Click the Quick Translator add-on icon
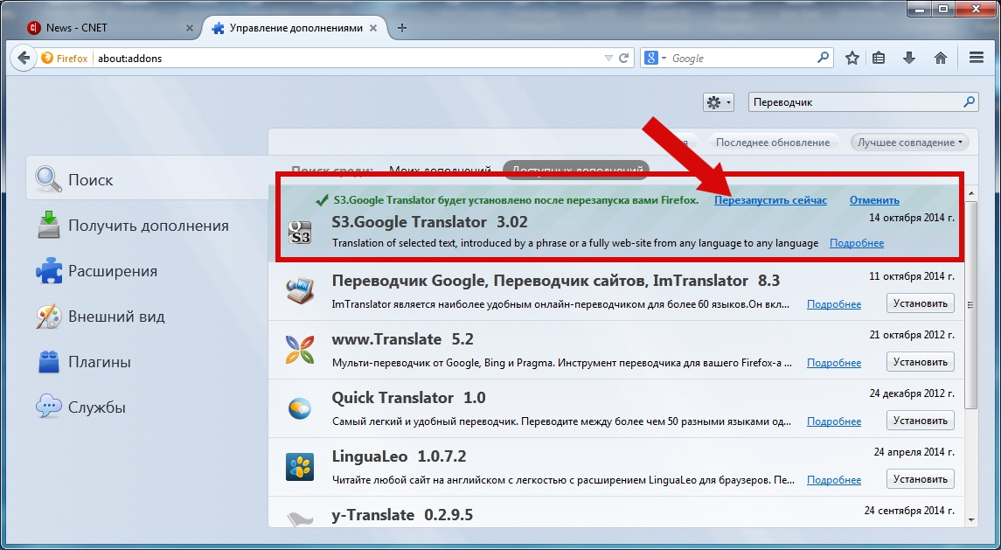Screen dimensions: 1001x550 pyautogui.click(x=299, y=408)
